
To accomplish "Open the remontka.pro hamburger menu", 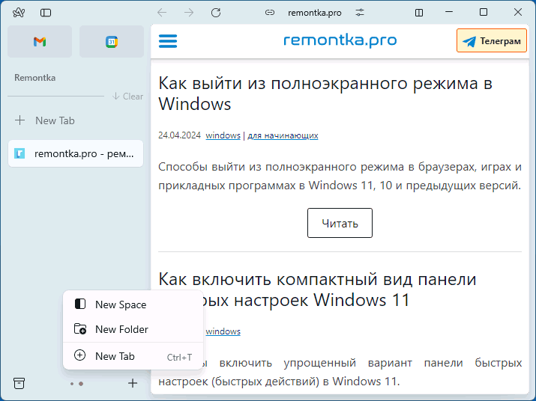I will pos(168,41).
